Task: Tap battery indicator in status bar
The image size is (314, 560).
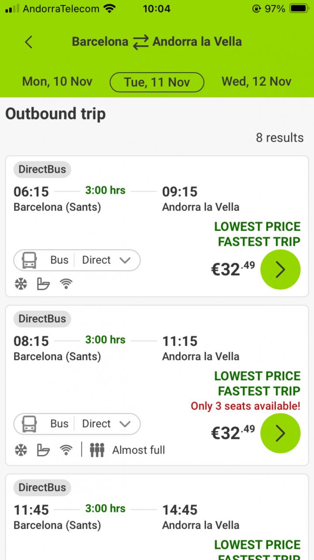Action: [x=299, y=8]
